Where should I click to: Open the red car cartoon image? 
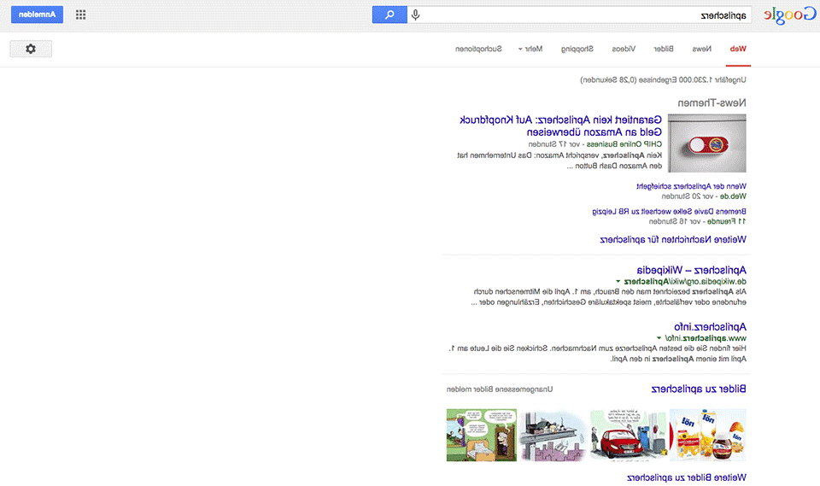[628, 435]
